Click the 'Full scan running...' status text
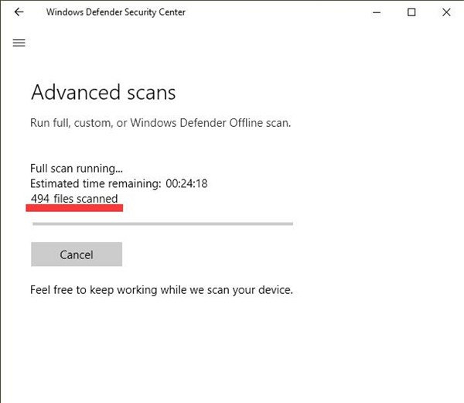464x403 pixels. (77, 169)
